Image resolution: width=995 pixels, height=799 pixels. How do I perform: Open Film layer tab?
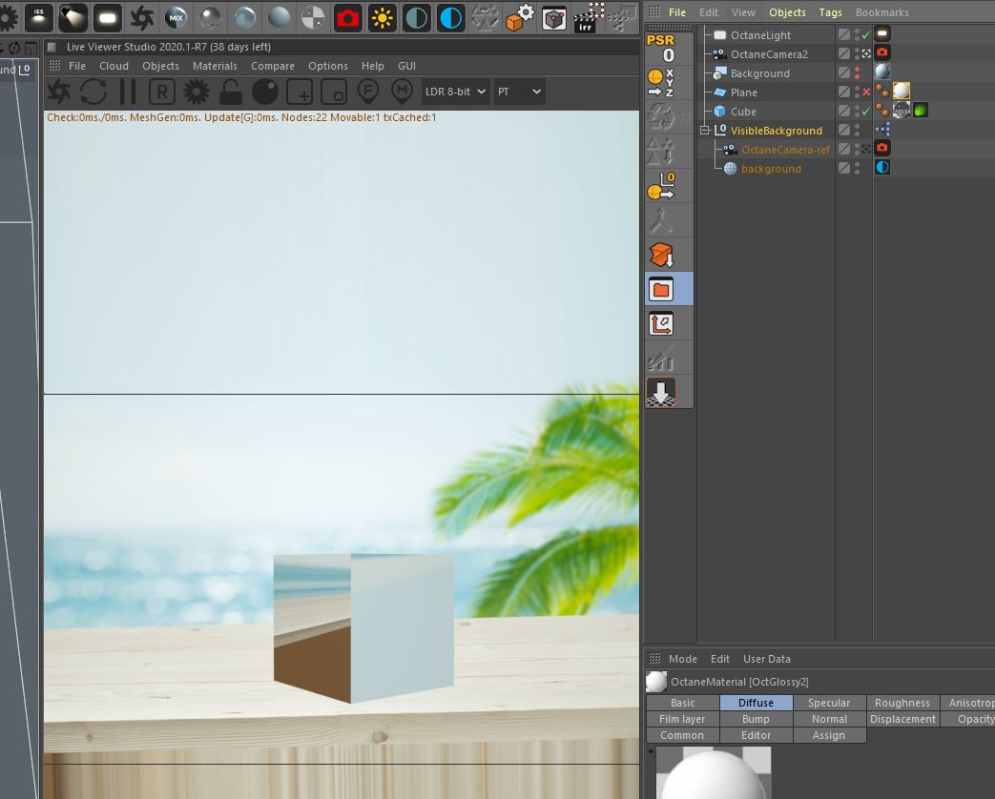click(682, 719)
